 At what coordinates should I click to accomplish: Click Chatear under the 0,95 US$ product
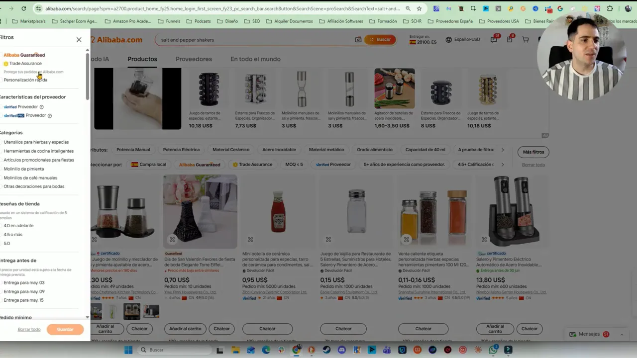click(x=267, y=329)
